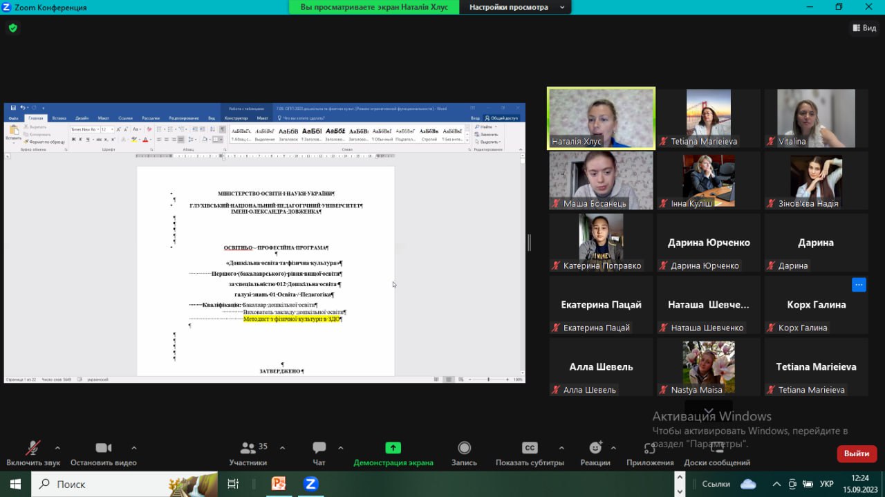Image resolution: width=885 pixels, height=497 pixels.
Task: Open the Вид view layout menu
Action: pyautogui.click(x=864, y=28)
